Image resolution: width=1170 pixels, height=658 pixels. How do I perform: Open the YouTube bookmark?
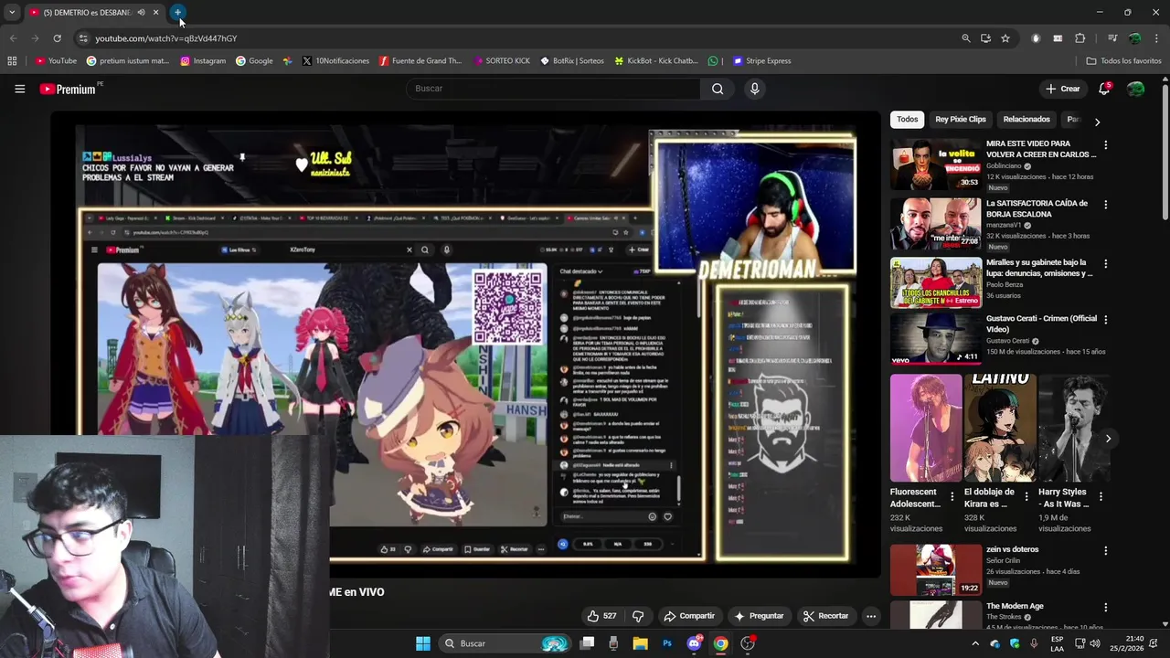click(x=56, y=61)
